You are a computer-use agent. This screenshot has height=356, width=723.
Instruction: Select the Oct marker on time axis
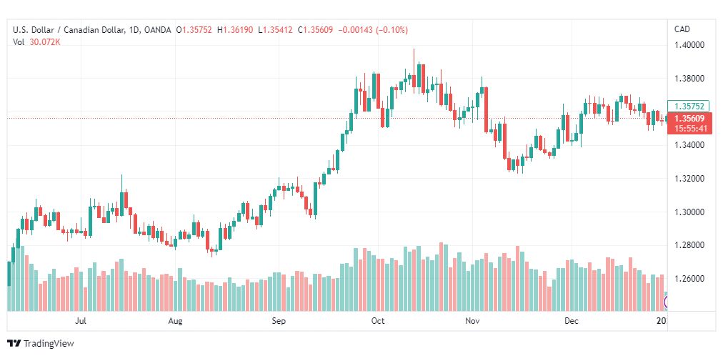pos(378,320)
